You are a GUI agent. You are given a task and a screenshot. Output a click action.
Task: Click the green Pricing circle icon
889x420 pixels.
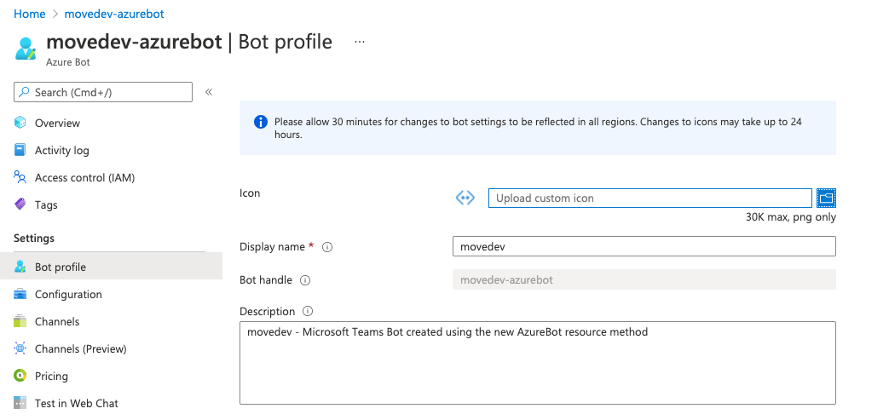point(20,376)
